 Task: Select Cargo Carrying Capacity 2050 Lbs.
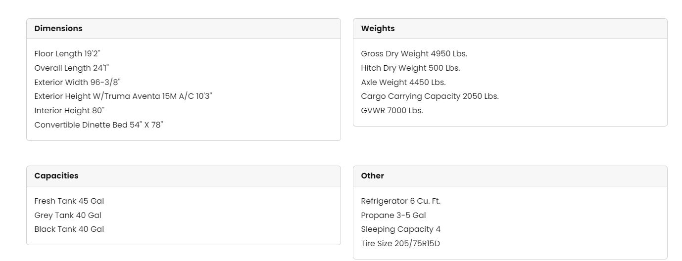pyautogui.click(x=430, y=96)
